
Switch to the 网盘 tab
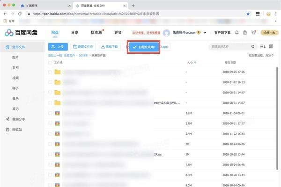[x=55, y=32]
